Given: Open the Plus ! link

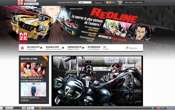Looking at the screenshot, I should [x=113, y=2].
